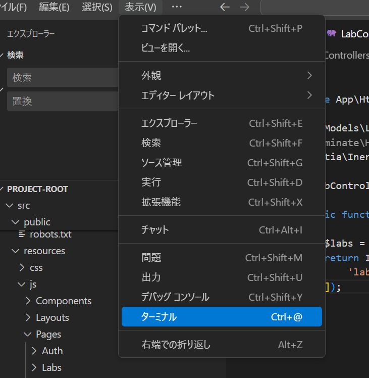Open チャット from the menu

click(222, 230)
